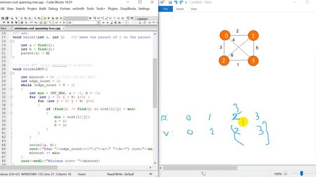Click the editor scroll down arrow
316x177 pixels.
coord(155,163)
